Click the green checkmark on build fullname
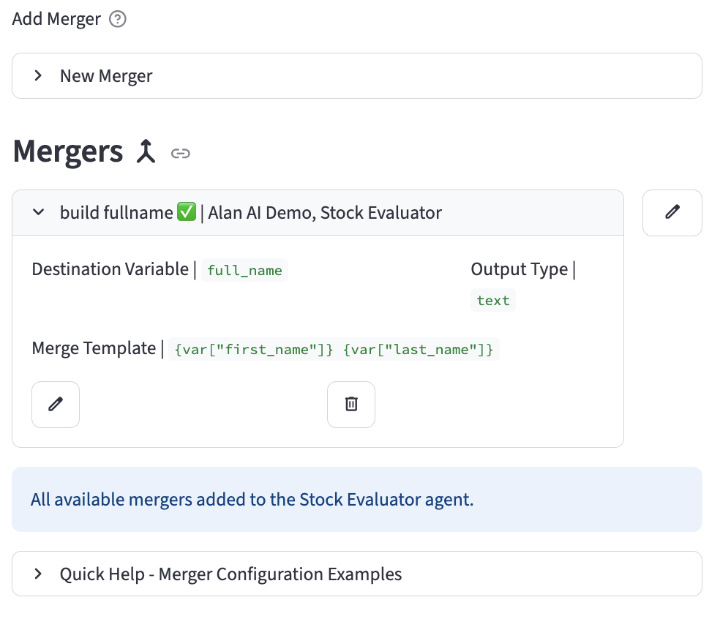This screenshot has height=619, width=720. pyautogui.click(x=187, y=212)
